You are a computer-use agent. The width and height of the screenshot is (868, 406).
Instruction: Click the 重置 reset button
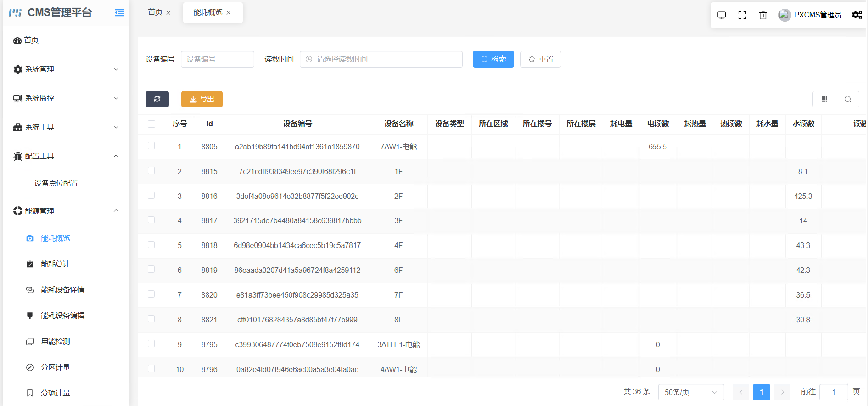[541, 59]
